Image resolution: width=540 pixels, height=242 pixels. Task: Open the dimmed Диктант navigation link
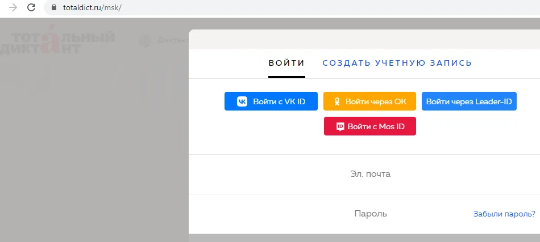click(173, 40)
